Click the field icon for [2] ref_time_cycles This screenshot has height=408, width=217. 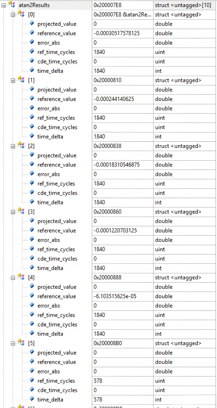tap(32, 183)
